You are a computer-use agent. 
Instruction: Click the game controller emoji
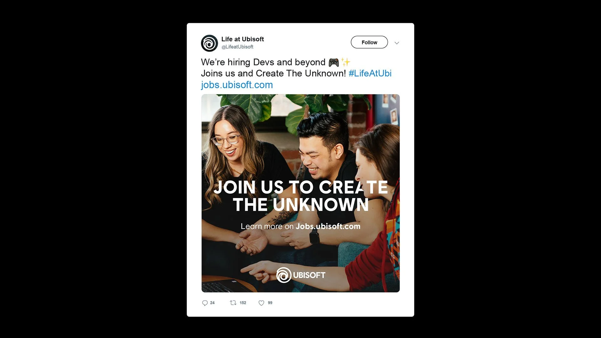[x=334, y=62]
